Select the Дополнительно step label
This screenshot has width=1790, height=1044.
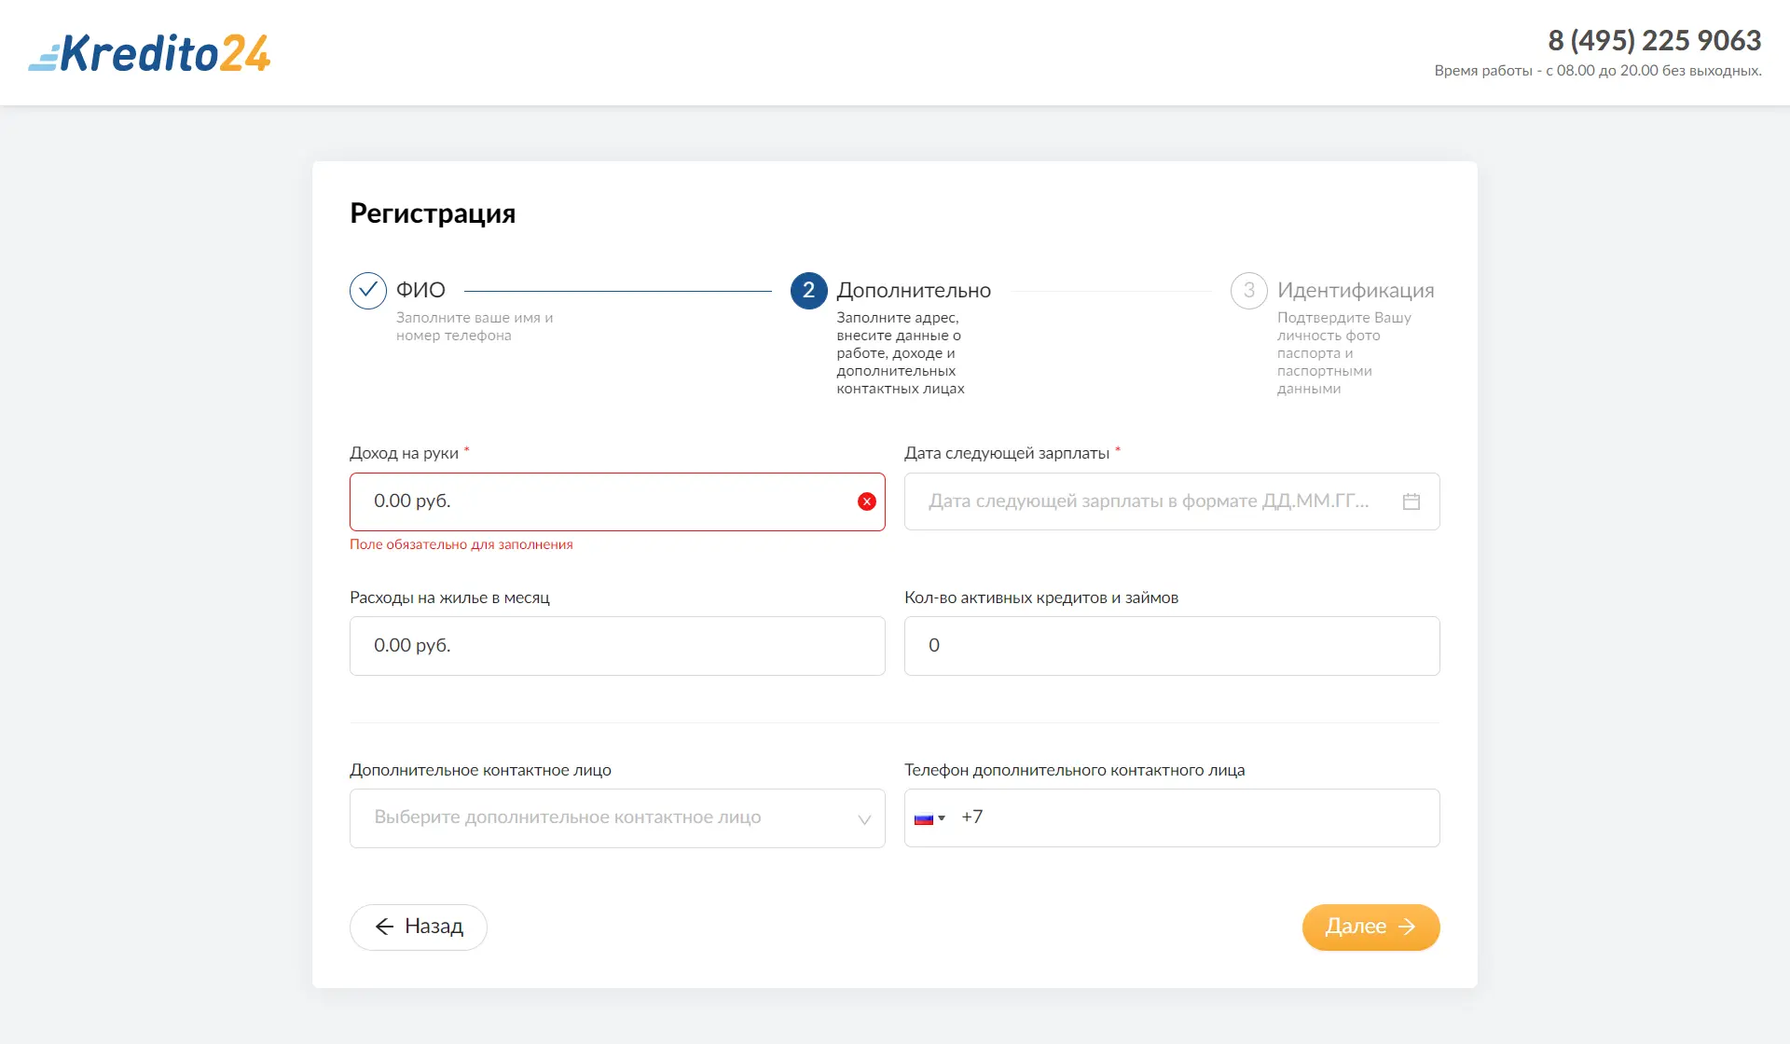[914, 290]
